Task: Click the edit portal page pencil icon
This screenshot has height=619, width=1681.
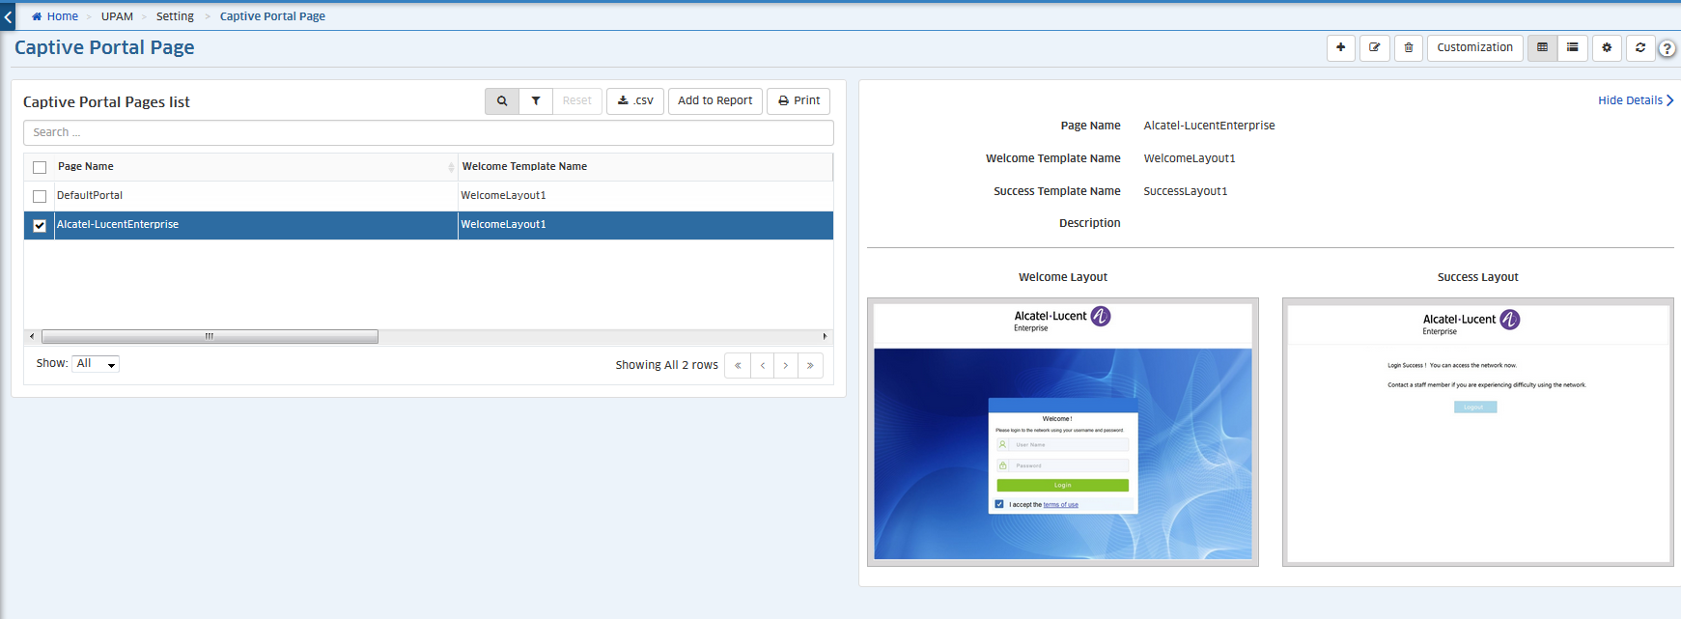Action: pos(1374,47)
